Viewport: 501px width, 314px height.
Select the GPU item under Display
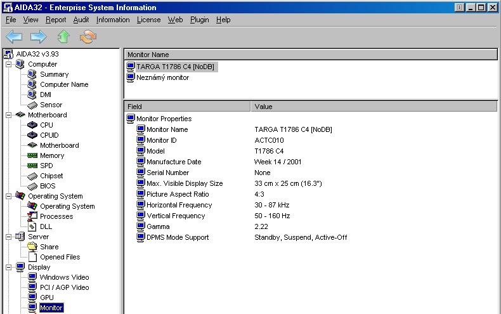(47, 298)
